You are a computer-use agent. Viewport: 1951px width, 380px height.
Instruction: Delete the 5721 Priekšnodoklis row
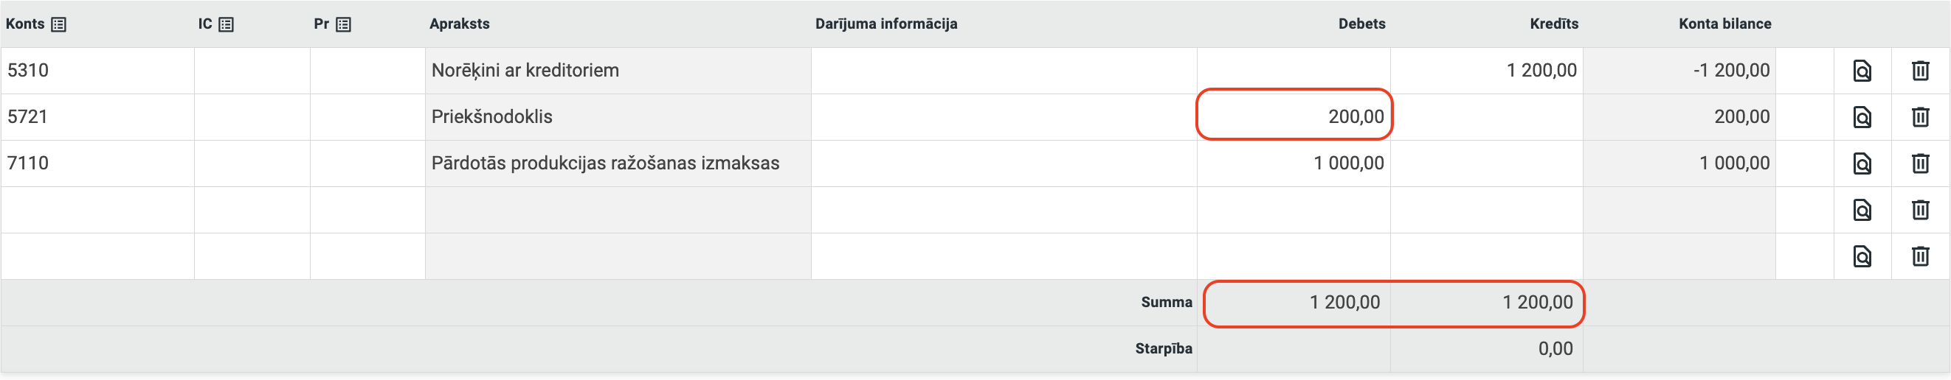coord(1920,117)
